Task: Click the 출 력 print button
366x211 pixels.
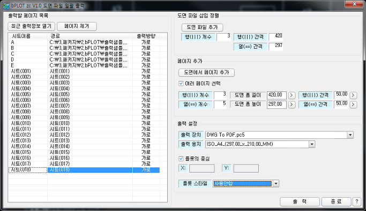Action: [300, 201]
